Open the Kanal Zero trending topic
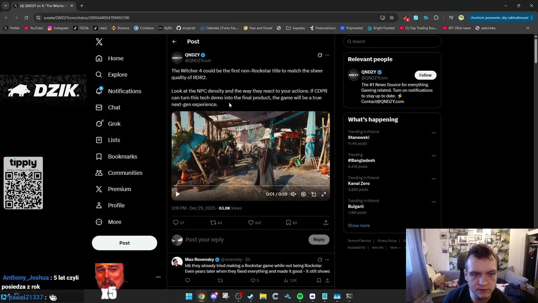538x303 pixels. 359,183
